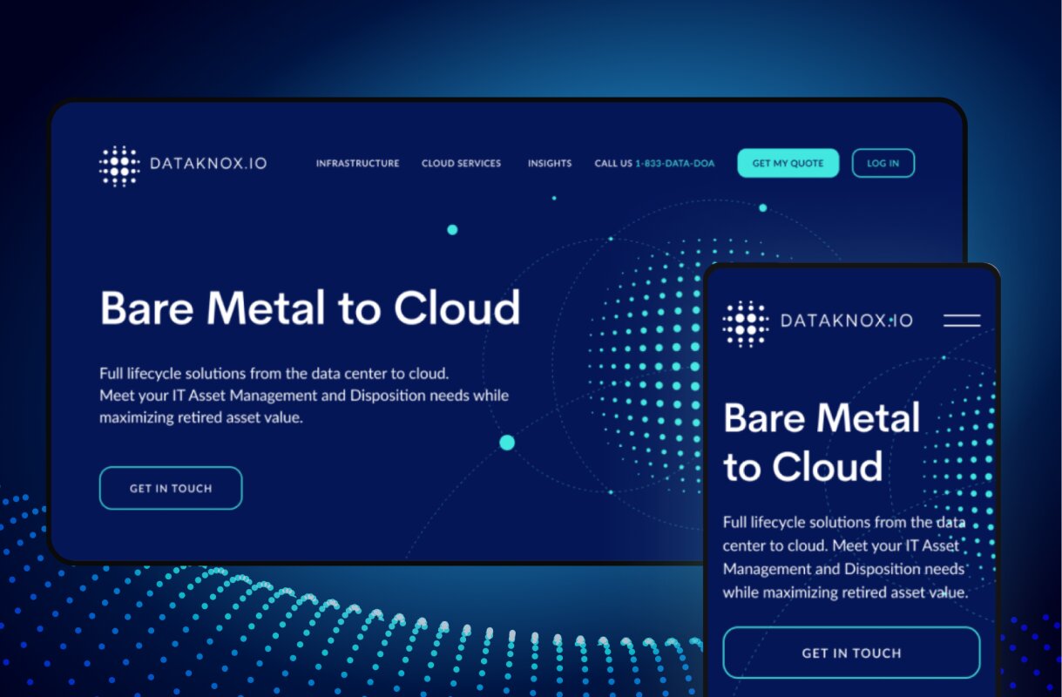The width and height of the screenshot is (1062, 697).
Task: Click the large cyan dot below the desktop paragraph
Action: pyautogui.click(x=507, y=443)
